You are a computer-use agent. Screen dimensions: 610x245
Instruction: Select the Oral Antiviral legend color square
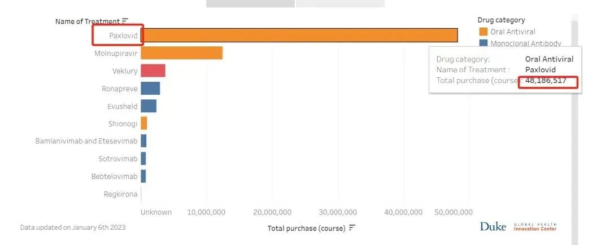click(x=483, y=32)
